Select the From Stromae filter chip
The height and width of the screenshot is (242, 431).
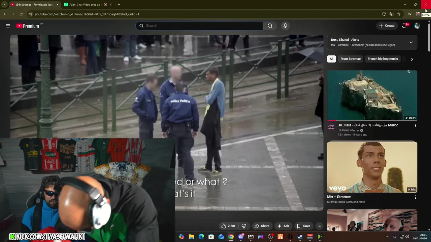point(351,59)
